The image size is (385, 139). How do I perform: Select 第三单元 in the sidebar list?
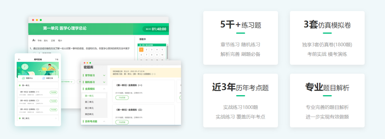[89, 108]
